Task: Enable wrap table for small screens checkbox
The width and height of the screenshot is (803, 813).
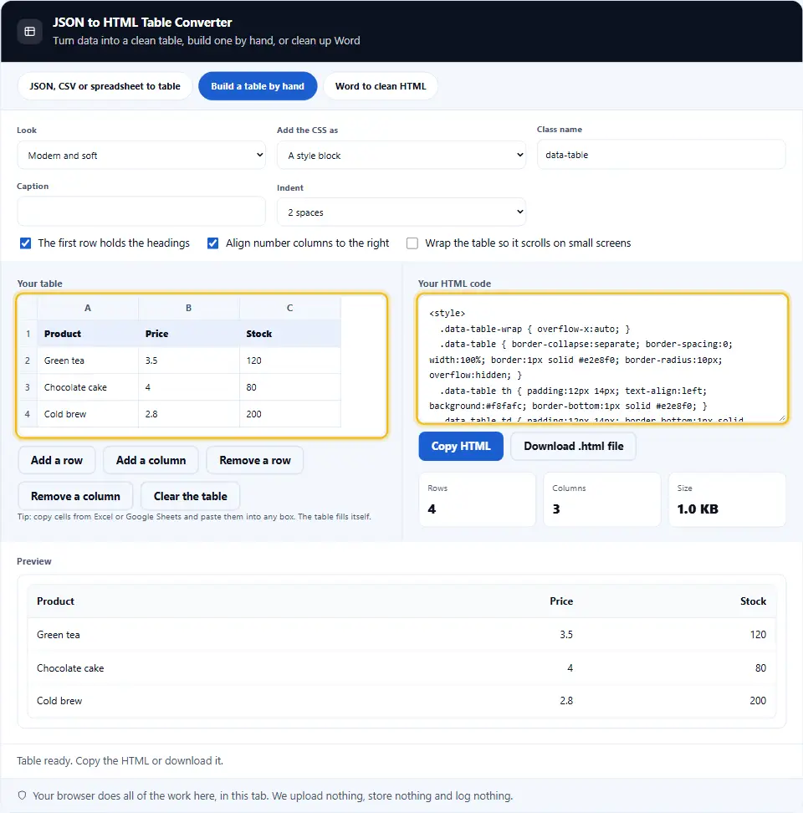Action: point(412,243)
